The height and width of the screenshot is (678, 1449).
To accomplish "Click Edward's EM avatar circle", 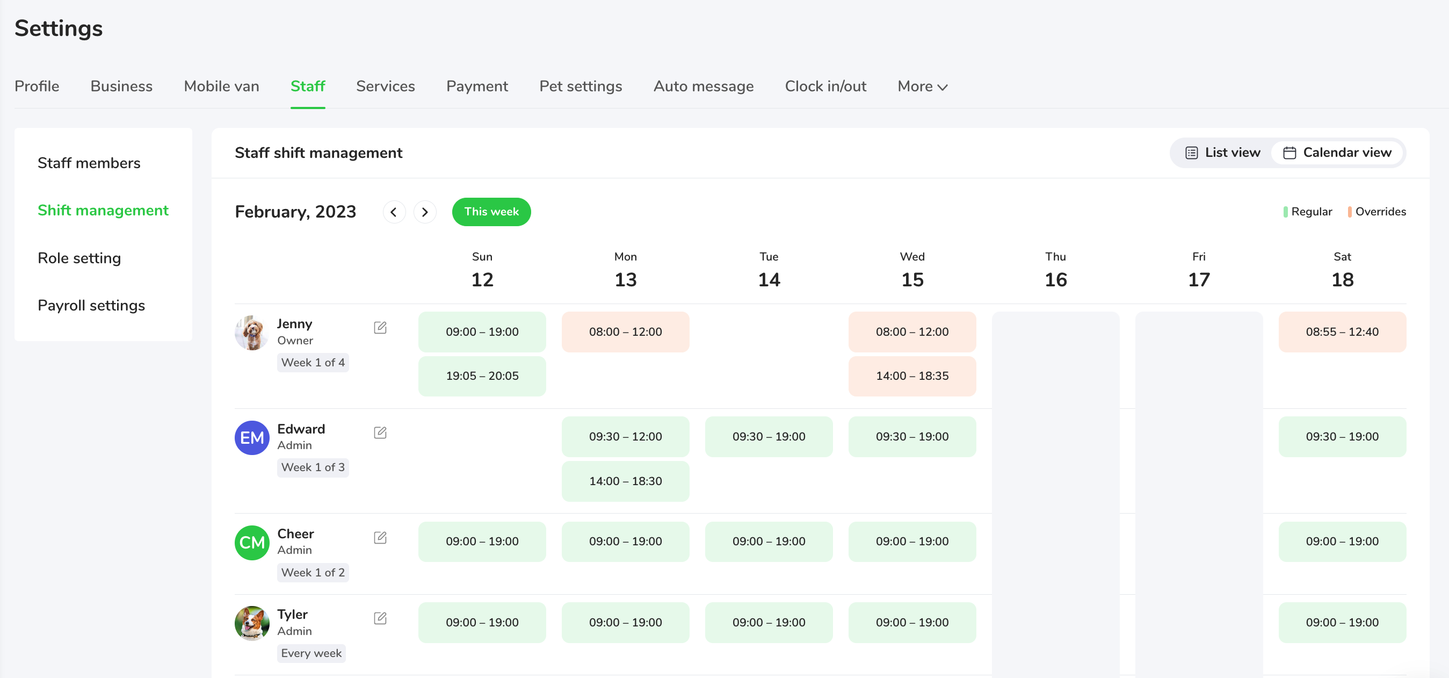I will pyautogui.click(x=251, y=438).
